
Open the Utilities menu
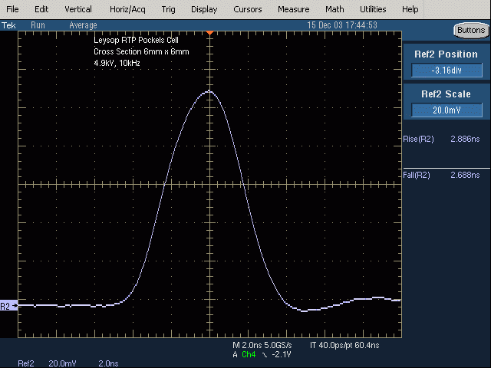click(x=373, y=9)
